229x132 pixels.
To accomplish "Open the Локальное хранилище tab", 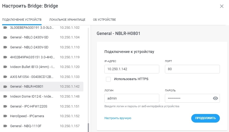I will pos(67,20).
